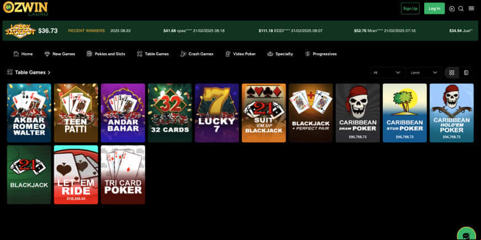Launch the 32 Cards game
Viewport: 481px width, 240px height.
pyautogui.click(x=170, y=113)
